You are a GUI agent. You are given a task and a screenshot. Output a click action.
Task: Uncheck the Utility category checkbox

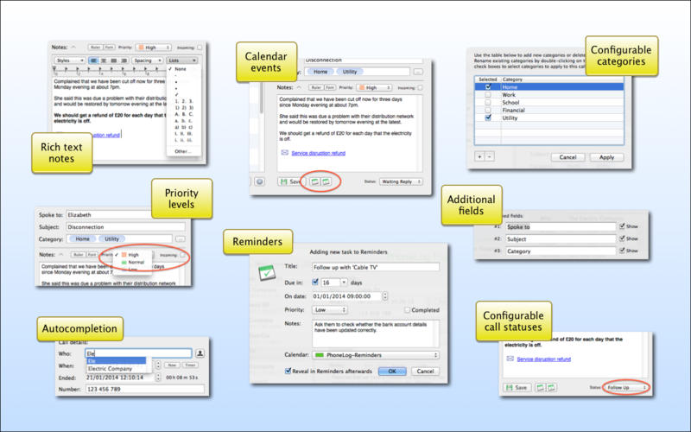click(x=488, y=118)
